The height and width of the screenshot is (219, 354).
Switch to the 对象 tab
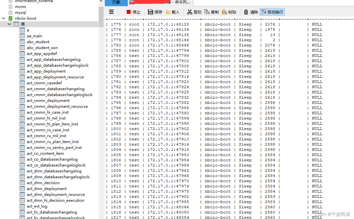pos(116,3)
